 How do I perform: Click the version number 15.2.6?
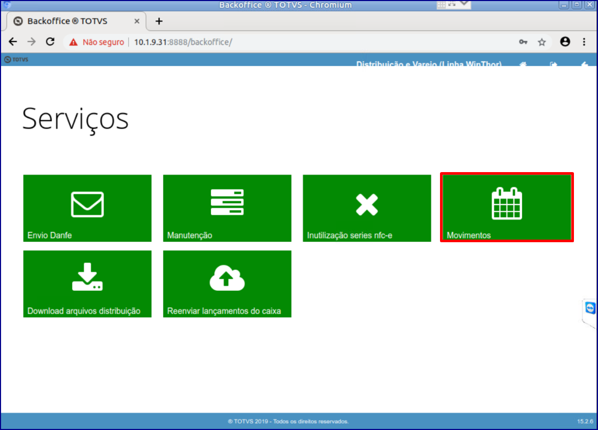585,422
